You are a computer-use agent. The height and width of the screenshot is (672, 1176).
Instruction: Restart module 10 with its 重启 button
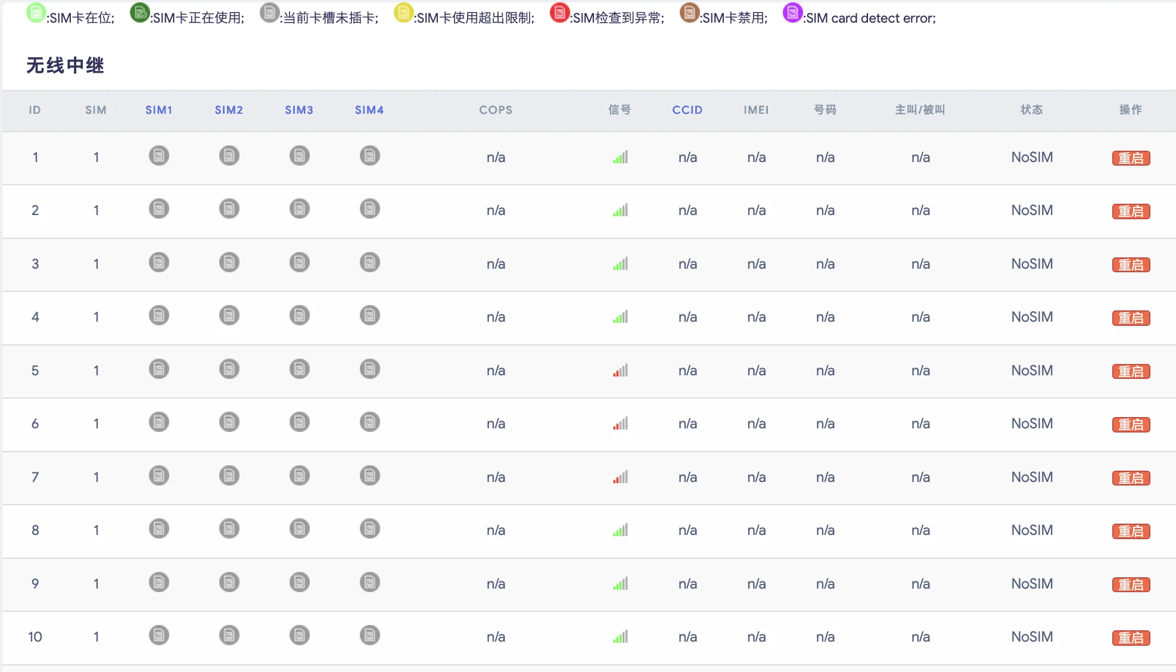click(1130, 637)
